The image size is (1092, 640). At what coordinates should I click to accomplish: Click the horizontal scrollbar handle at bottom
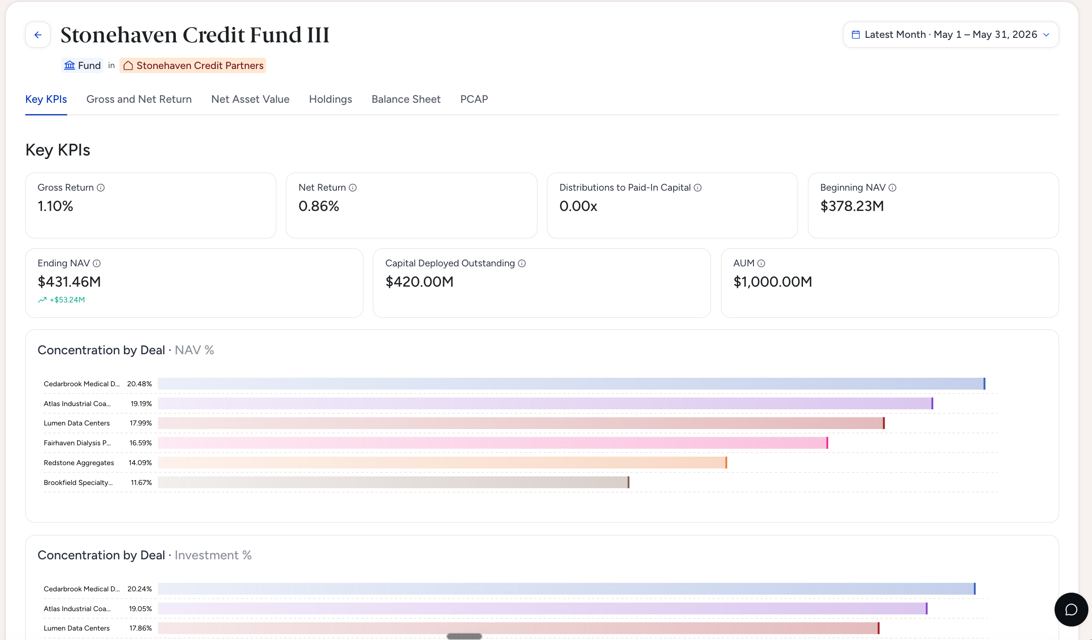464,636
